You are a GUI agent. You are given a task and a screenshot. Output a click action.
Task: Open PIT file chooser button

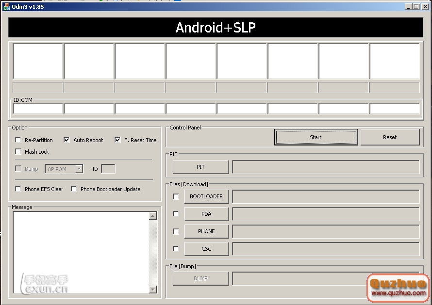200,167
